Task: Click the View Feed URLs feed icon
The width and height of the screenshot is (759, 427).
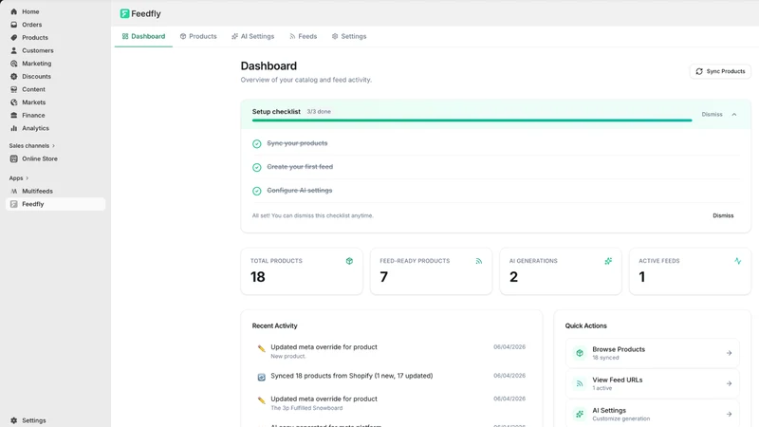Action: pyautogui.click(x=580, y=383)
